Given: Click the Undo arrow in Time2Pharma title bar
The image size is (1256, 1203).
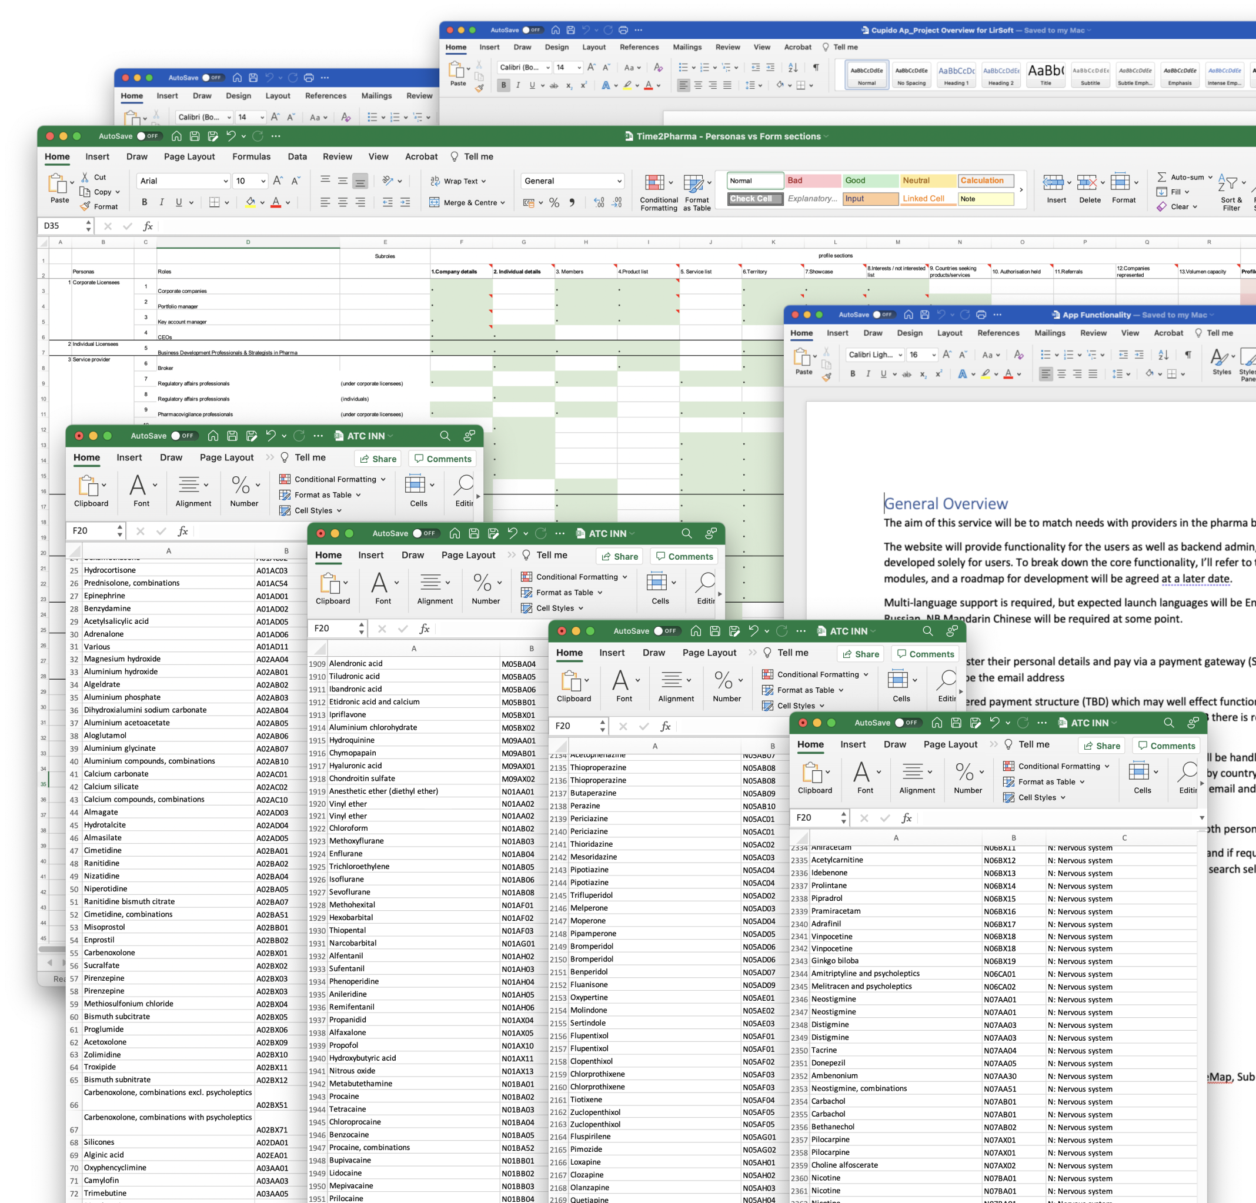Looking at the screenshot, I should tap(231, 136).
